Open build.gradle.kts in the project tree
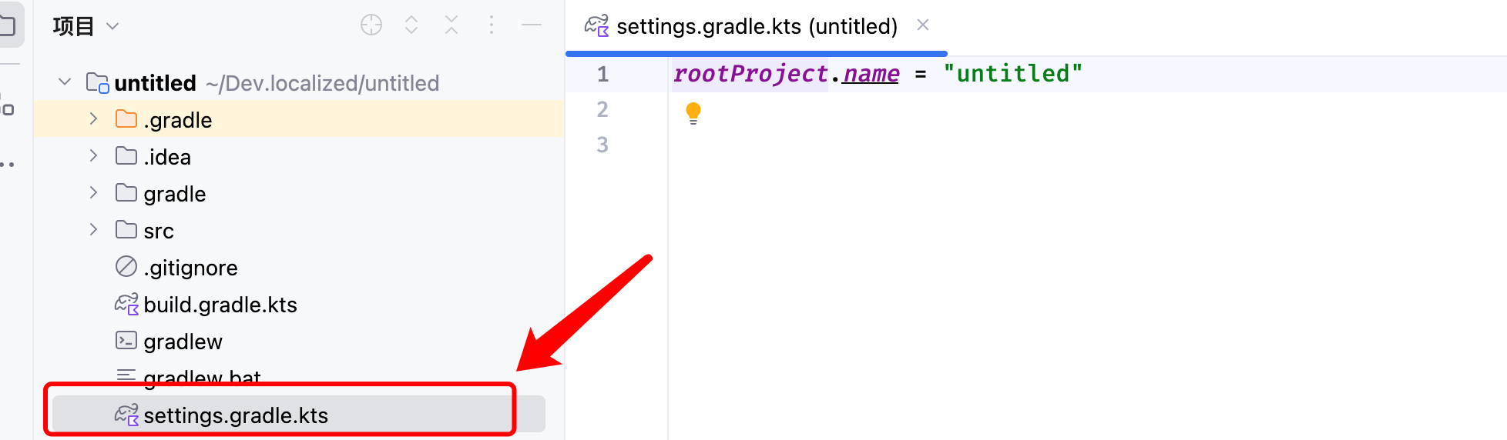The height and width of the screenshot is (440, 1507). click(220, 305)
